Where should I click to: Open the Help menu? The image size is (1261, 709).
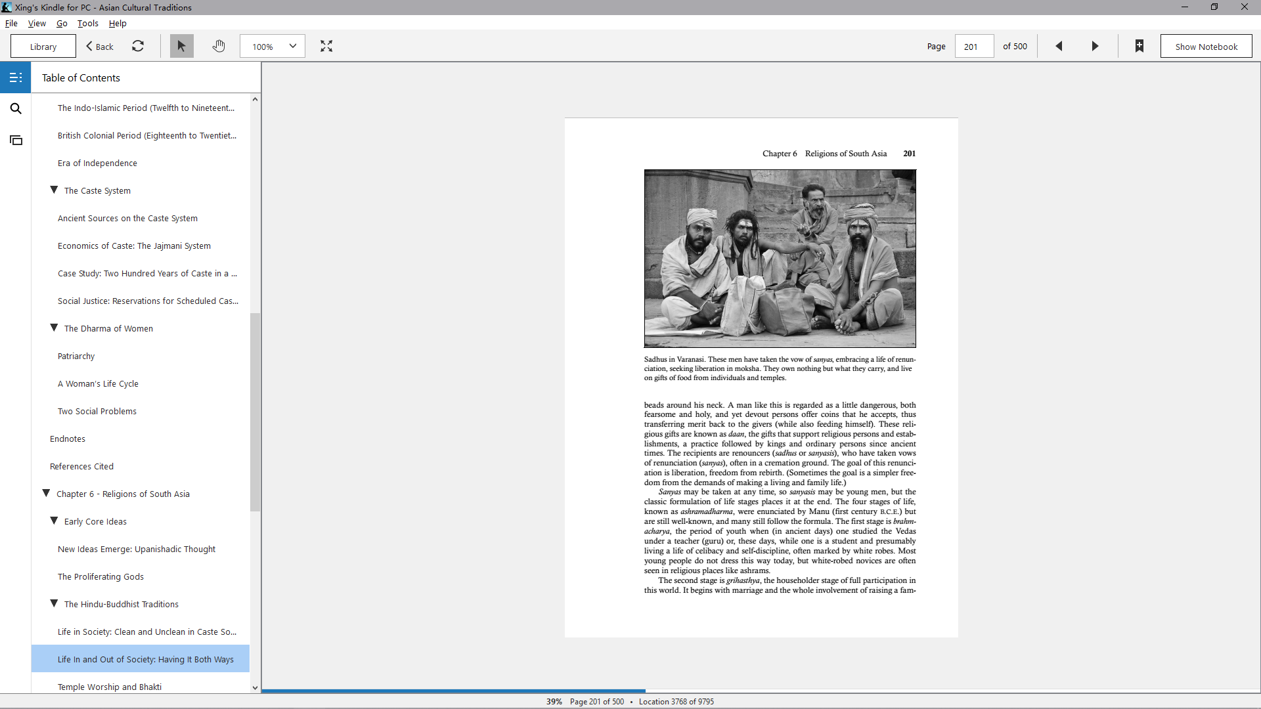coord(118,23)
